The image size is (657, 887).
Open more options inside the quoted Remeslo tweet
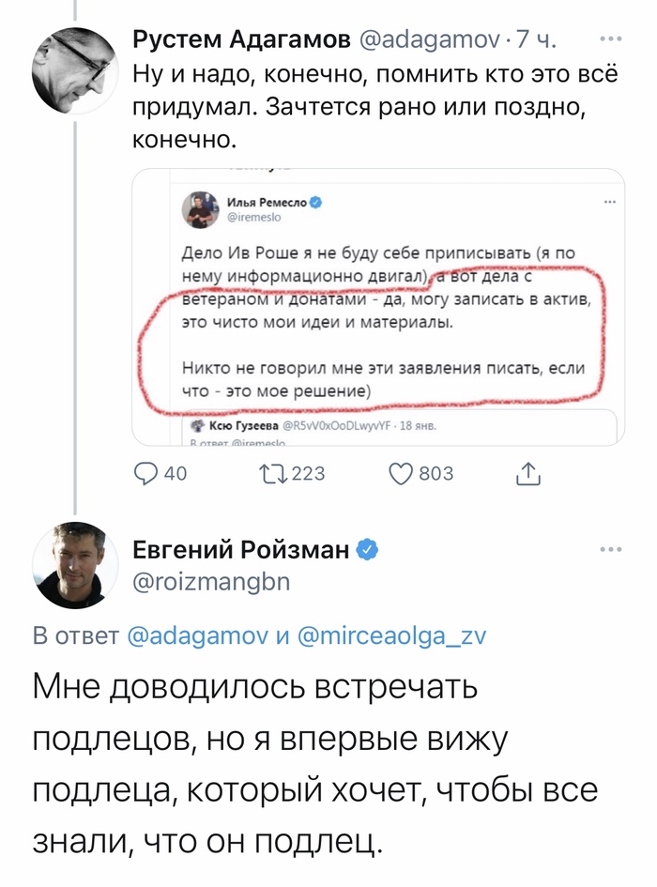609,202
